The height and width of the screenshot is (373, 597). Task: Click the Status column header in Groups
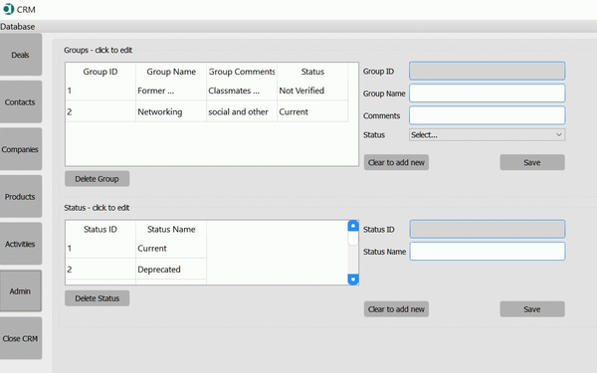[x=312, y=72]
